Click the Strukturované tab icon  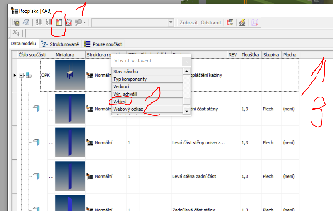point(44,44)
